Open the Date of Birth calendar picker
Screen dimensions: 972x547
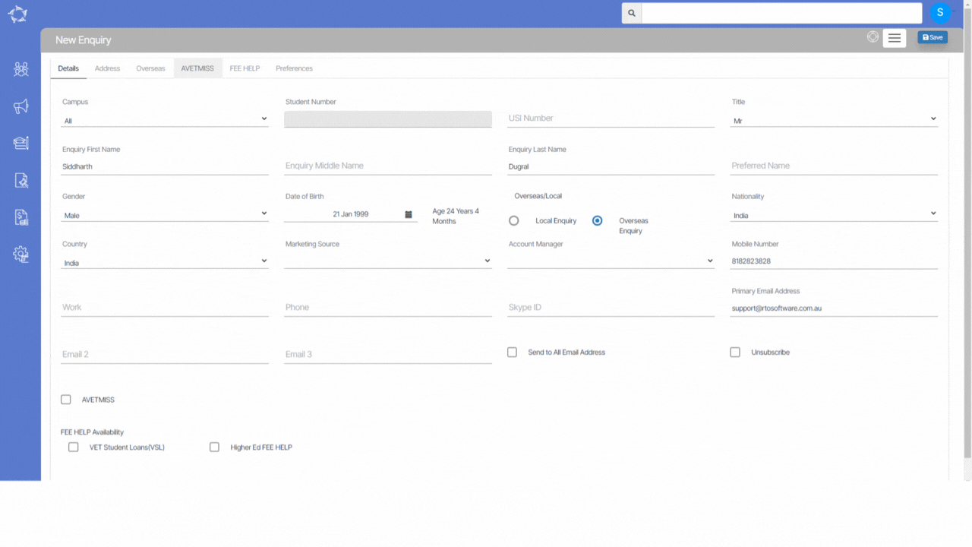(408, 214)
